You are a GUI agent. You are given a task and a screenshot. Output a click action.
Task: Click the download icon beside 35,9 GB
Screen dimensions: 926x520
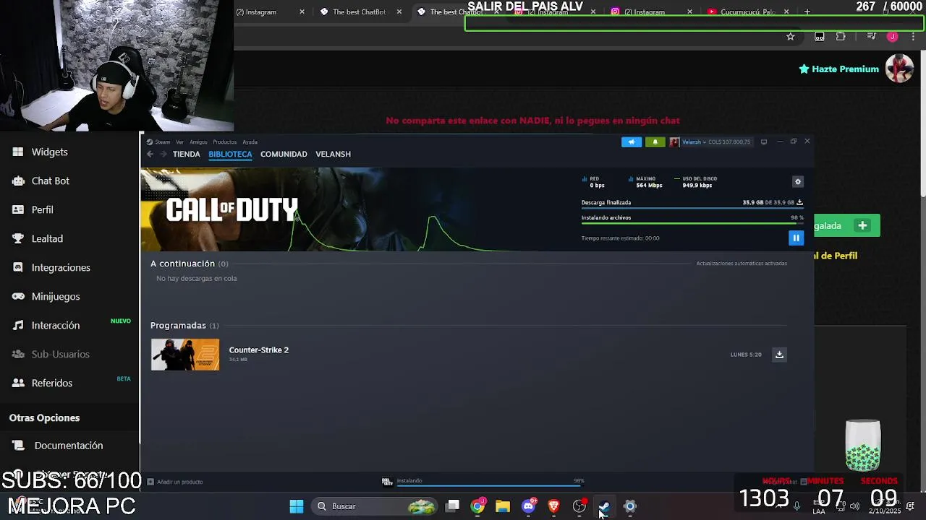799,202
